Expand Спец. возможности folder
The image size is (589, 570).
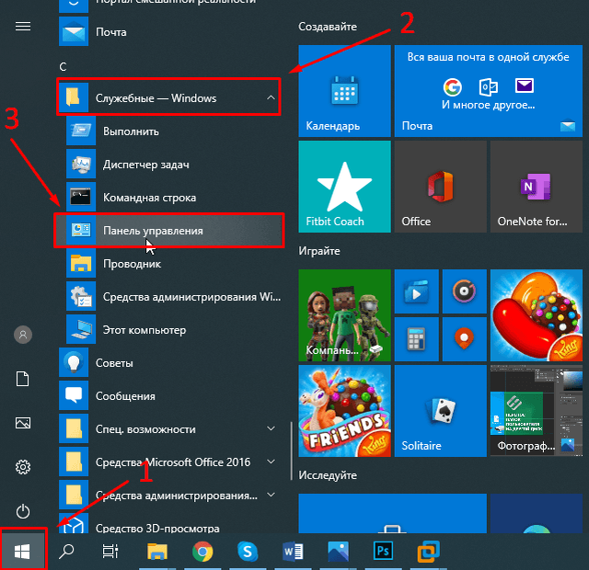point(169,428)
